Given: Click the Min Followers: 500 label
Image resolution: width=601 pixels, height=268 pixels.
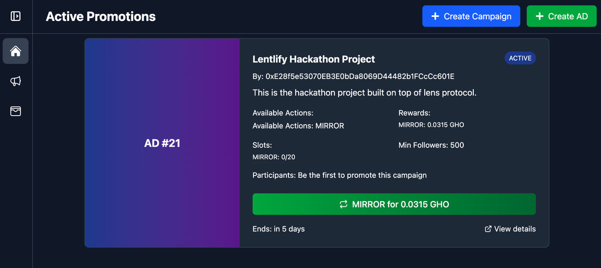Looking at the screenshot, I should 431,145.
